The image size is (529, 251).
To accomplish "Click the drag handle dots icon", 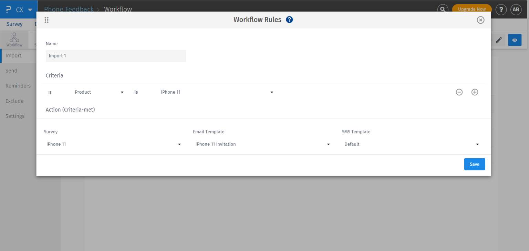I will pos(46,20).
